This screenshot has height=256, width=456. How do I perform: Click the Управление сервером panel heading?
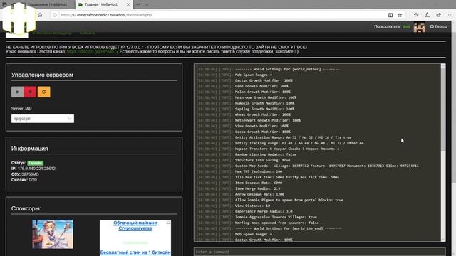coord(42,75)
